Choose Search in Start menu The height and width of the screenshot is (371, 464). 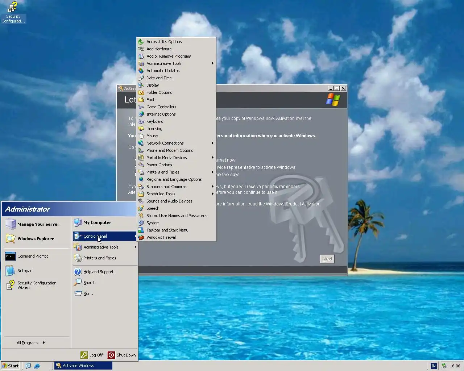tap(105, 283)
